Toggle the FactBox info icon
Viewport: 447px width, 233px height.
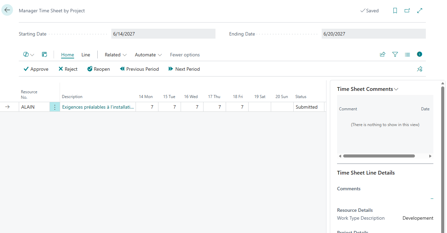[420, 54]
